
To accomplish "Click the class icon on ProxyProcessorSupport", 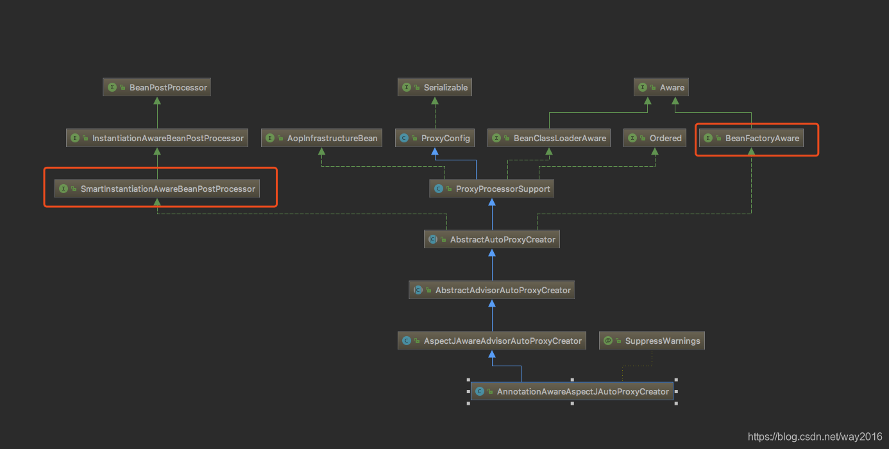I will click(x=439, y=189).
